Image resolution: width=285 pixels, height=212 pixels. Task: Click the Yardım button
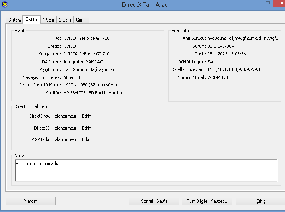[31, 201]
